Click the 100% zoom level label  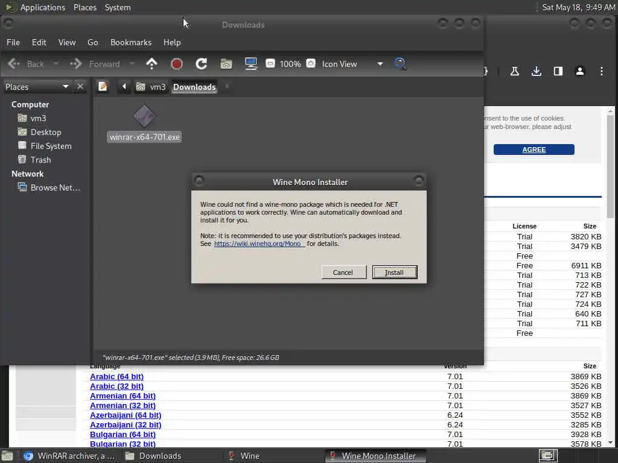pyautogui.click(x=290, y=64)
